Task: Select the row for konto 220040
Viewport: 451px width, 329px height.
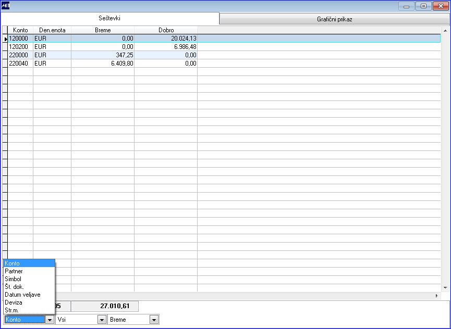Action: pos(224,64)
